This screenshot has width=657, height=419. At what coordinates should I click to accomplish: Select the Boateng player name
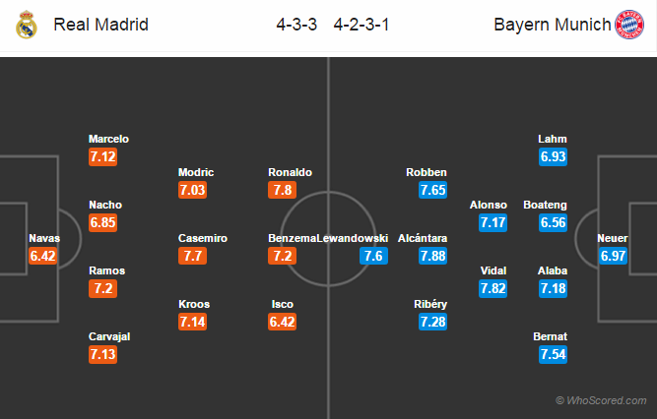point(545,206)
